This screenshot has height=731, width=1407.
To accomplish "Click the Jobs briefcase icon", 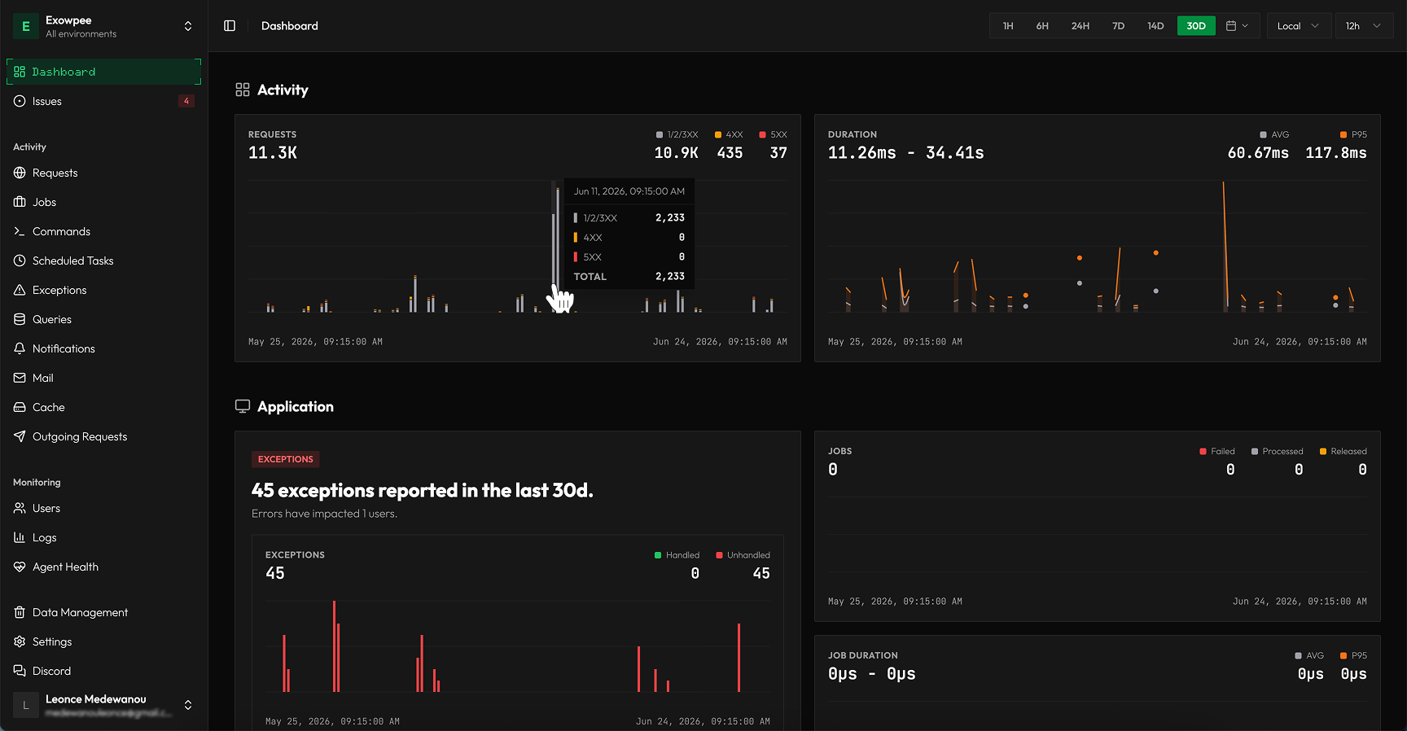I will click(20, 202).
